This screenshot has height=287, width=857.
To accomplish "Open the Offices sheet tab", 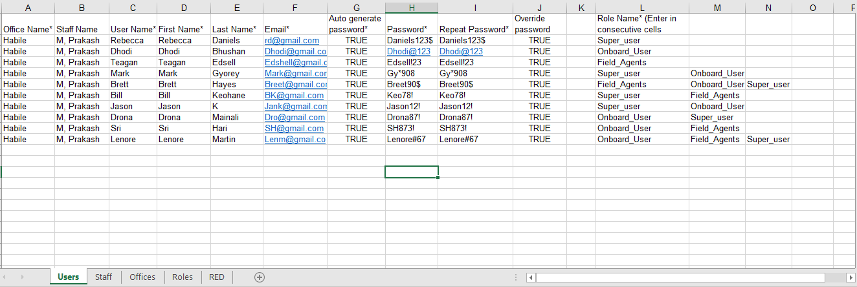I will coord(142,277).
